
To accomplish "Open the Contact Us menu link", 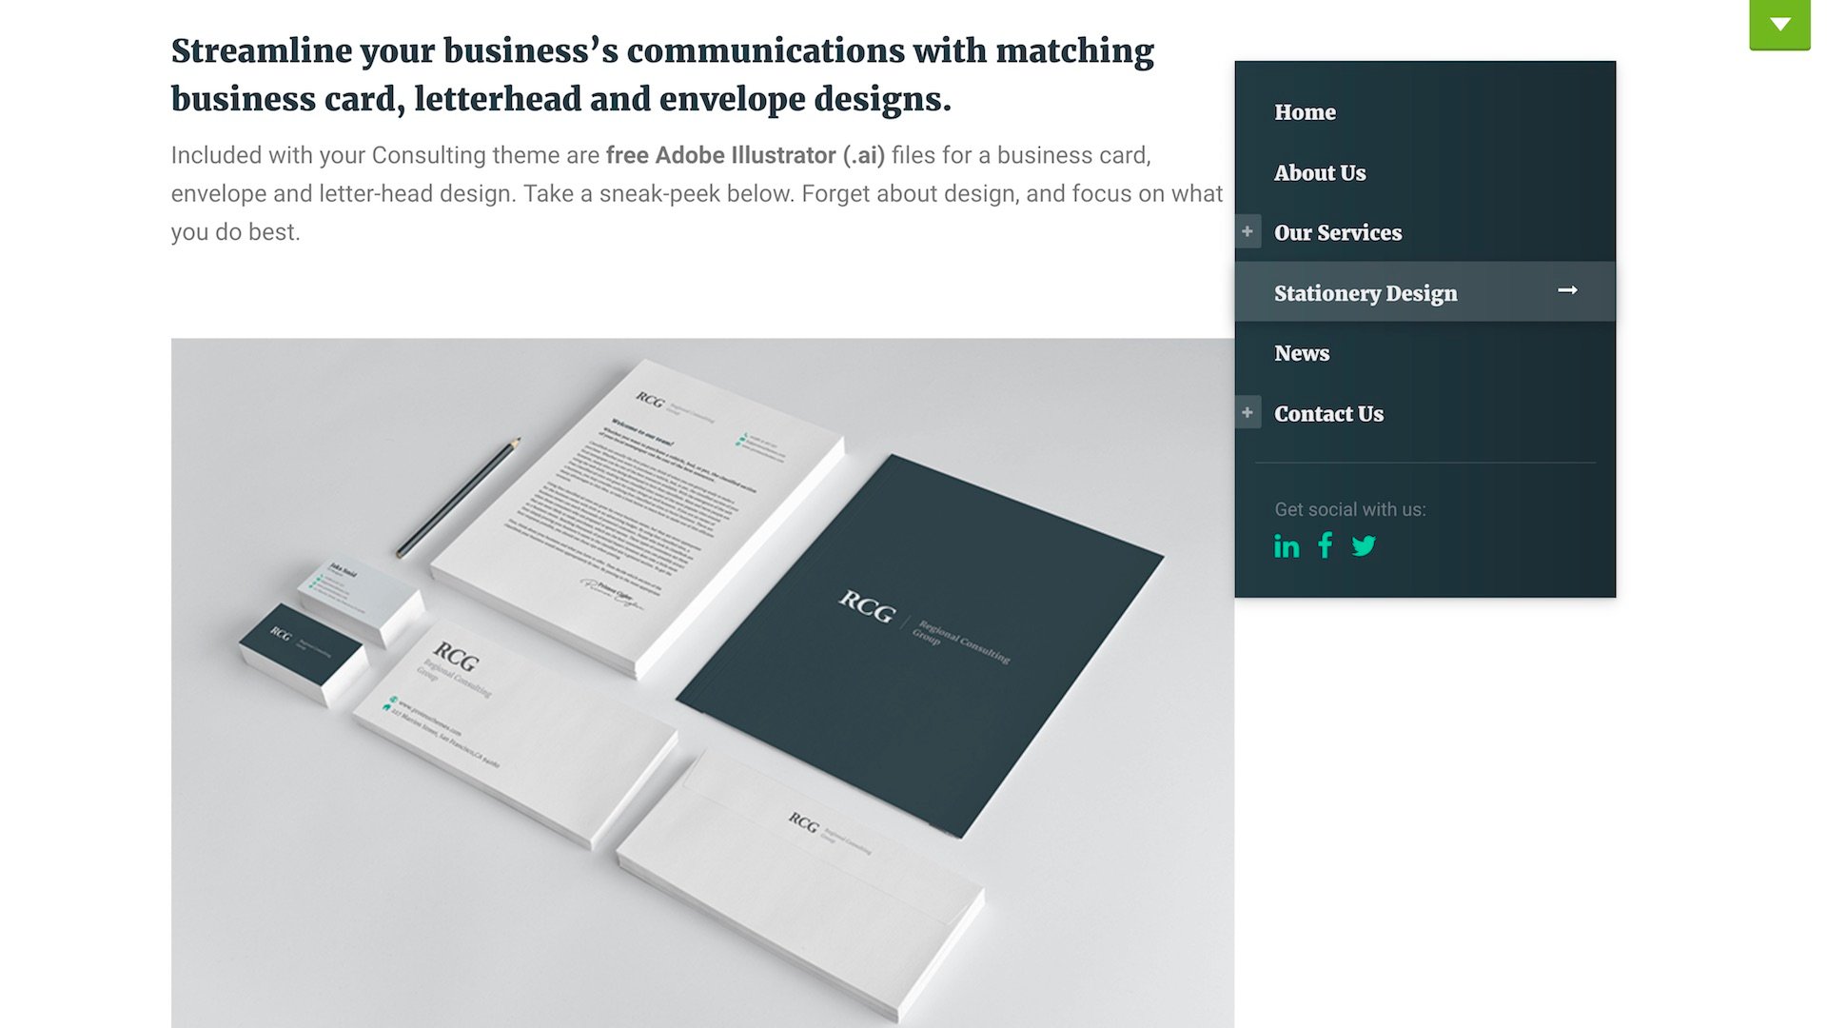I will [x=1328, y=414].
